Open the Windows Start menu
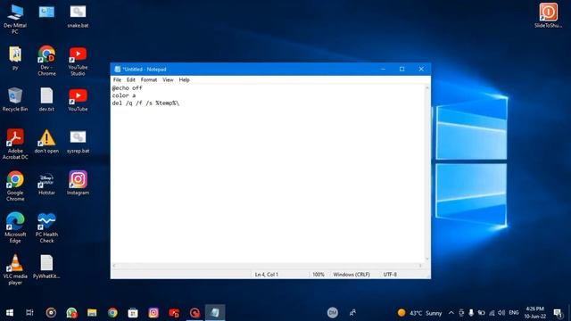The image size is (571, 321). [x=10, y=313]
